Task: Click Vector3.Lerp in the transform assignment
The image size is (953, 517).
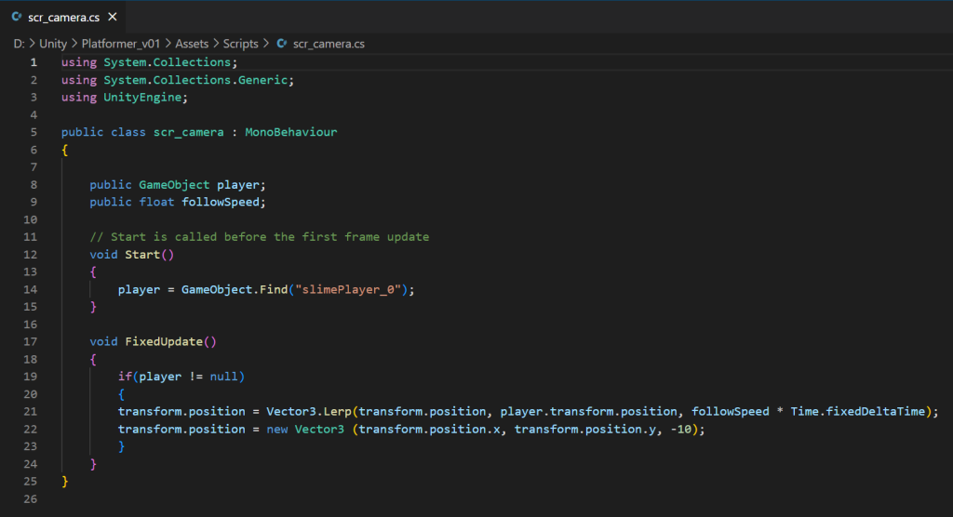Action: 308,412
